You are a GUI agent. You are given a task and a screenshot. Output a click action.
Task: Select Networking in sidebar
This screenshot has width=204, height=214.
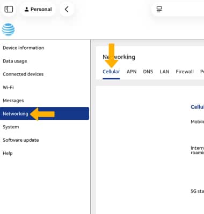pos(45,113)
